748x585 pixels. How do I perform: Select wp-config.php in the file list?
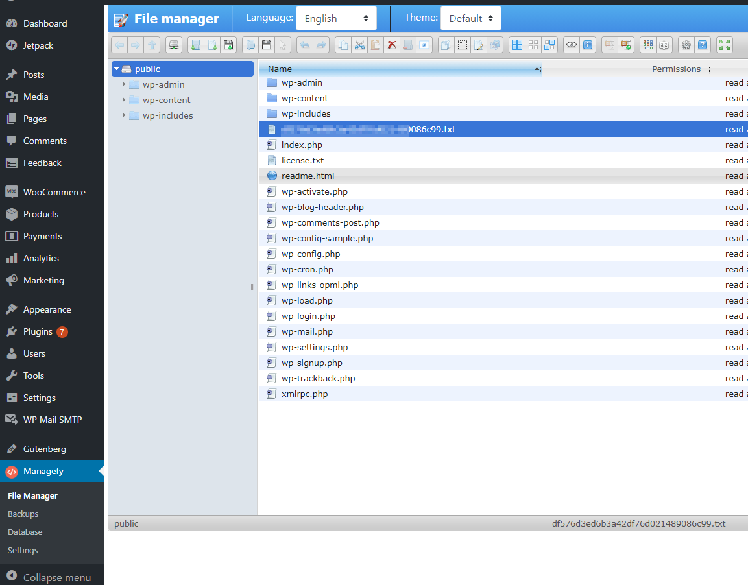click(503, 254)
